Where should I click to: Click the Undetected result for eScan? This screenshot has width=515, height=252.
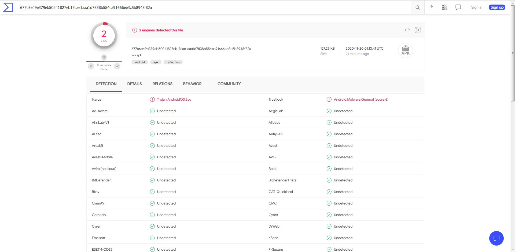343,238
